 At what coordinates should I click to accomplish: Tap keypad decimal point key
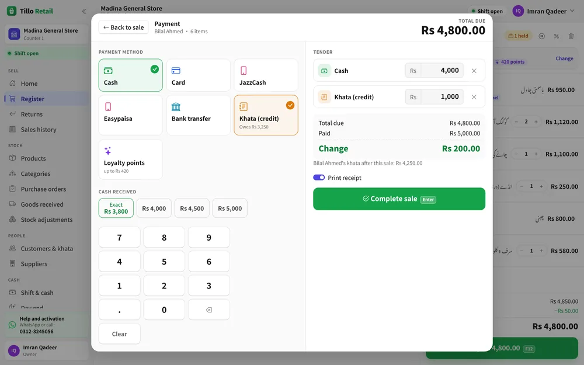(120, 310)
